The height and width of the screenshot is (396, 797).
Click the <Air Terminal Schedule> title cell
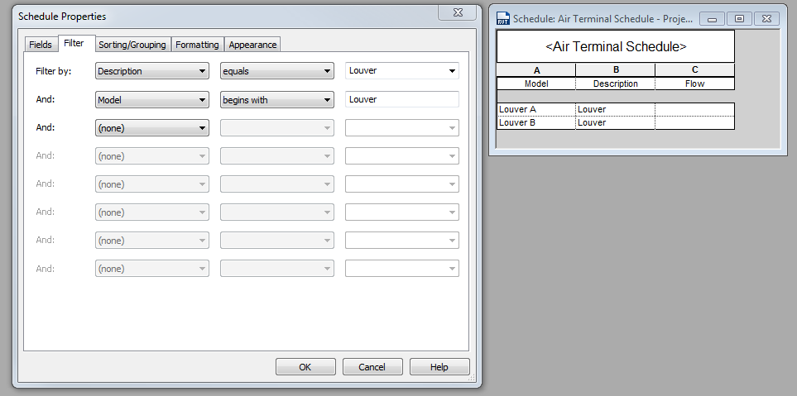point(616,46)
